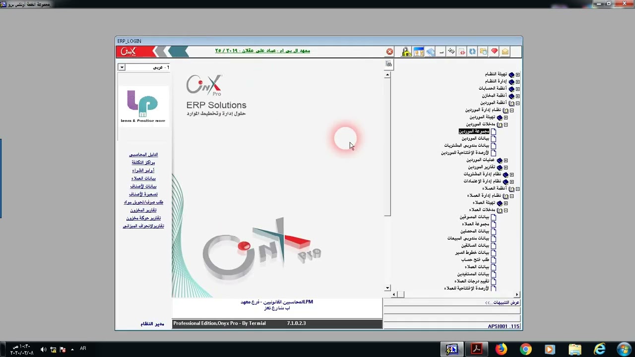Open الأرصدة الإفتتاحية للموردين item

pos(465,153)
